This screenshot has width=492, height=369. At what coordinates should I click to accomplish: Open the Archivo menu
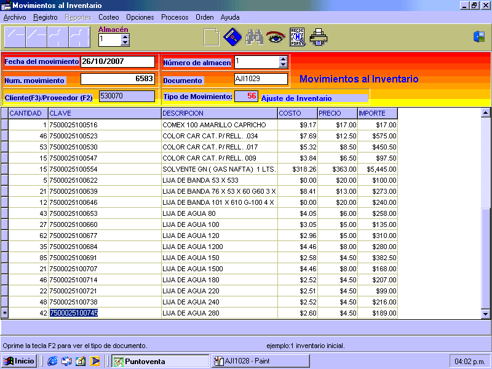[x=15, y=17]
